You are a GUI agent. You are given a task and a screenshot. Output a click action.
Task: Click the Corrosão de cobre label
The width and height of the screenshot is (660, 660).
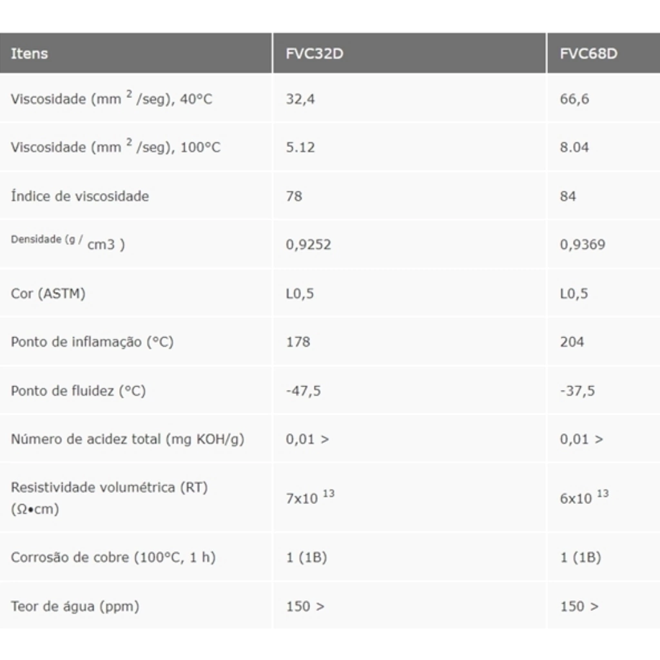(113, 558)
